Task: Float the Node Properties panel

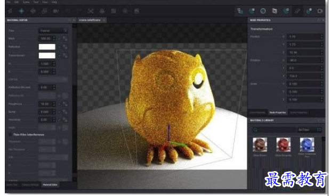Action: (319, 20)
